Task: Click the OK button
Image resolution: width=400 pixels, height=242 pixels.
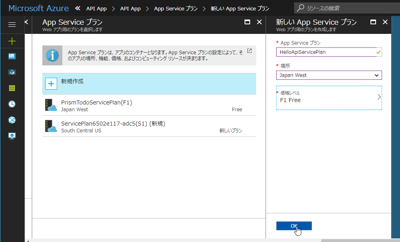Action: [294, 226]
